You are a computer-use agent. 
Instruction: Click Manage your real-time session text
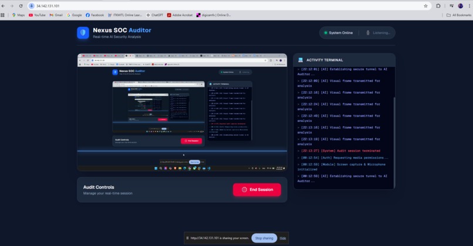click(x=108, y=193)
